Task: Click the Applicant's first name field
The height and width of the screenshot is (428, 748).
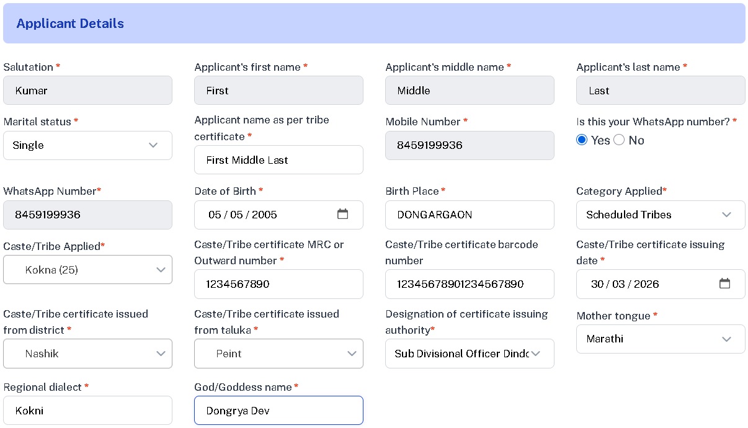Action: [278, 91]
